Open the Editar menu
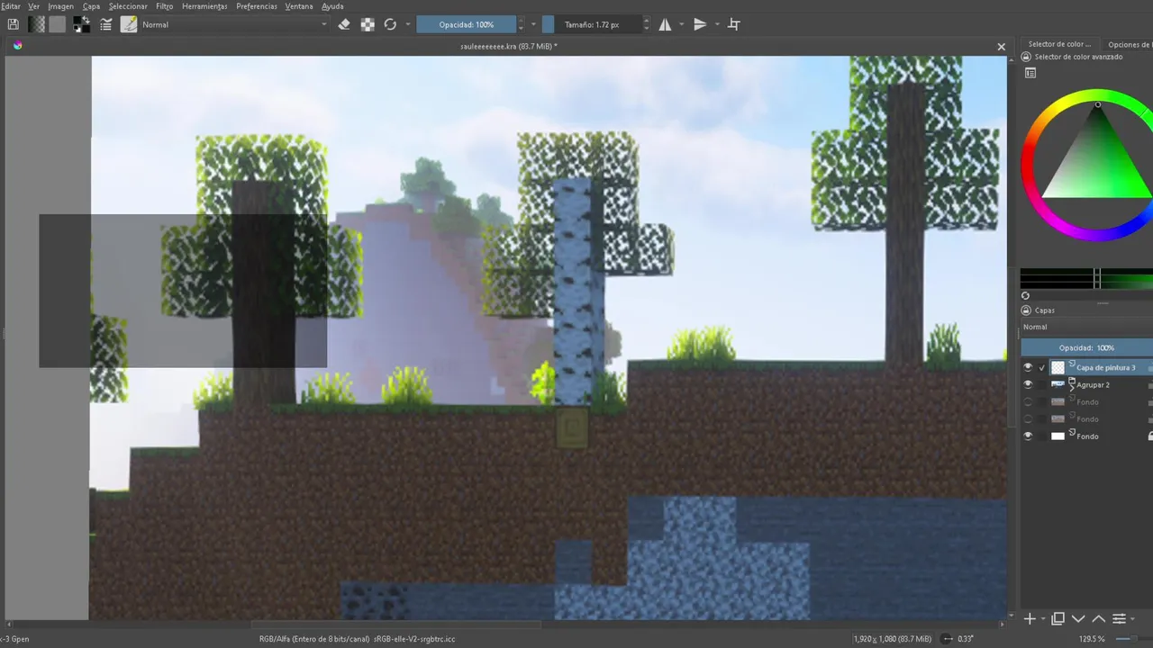The image size is (1153, 648). (10, 6)
